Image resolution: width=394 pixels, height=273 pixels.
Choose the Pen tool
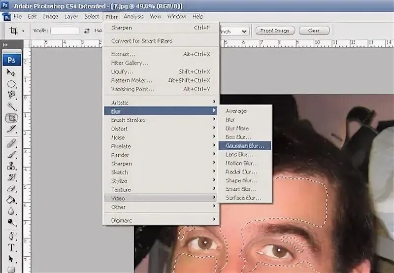pos(11,237)
